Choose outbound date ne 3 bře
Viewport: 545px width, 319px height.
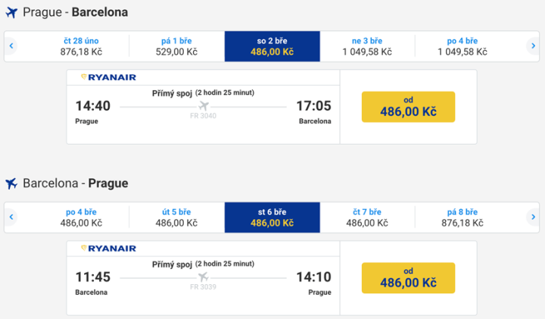point(367,46)
